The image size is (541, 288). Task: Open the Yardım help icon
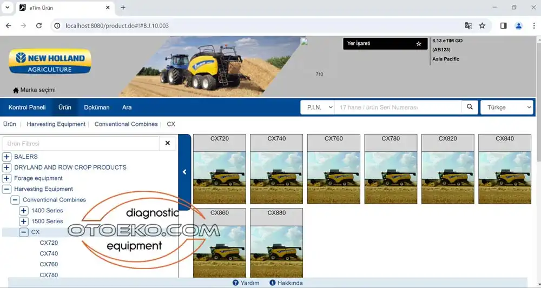(236, 283)
